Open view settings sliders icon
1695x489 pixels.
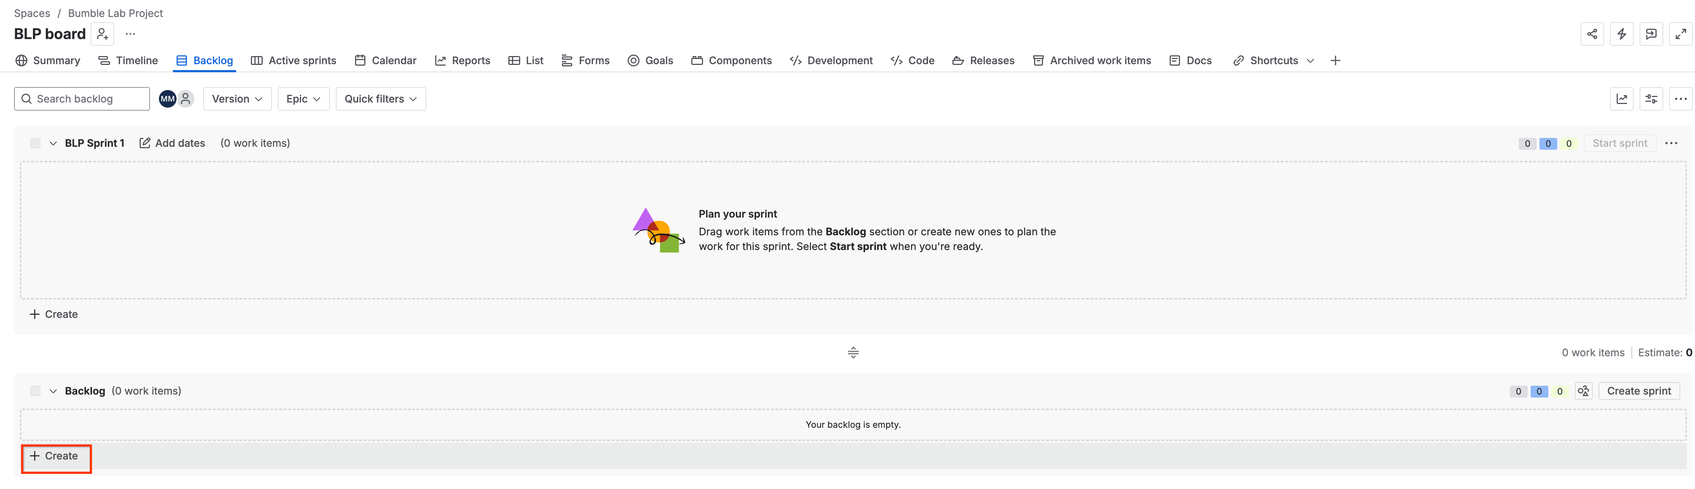pyautogui.click(x=1651, y=99)
